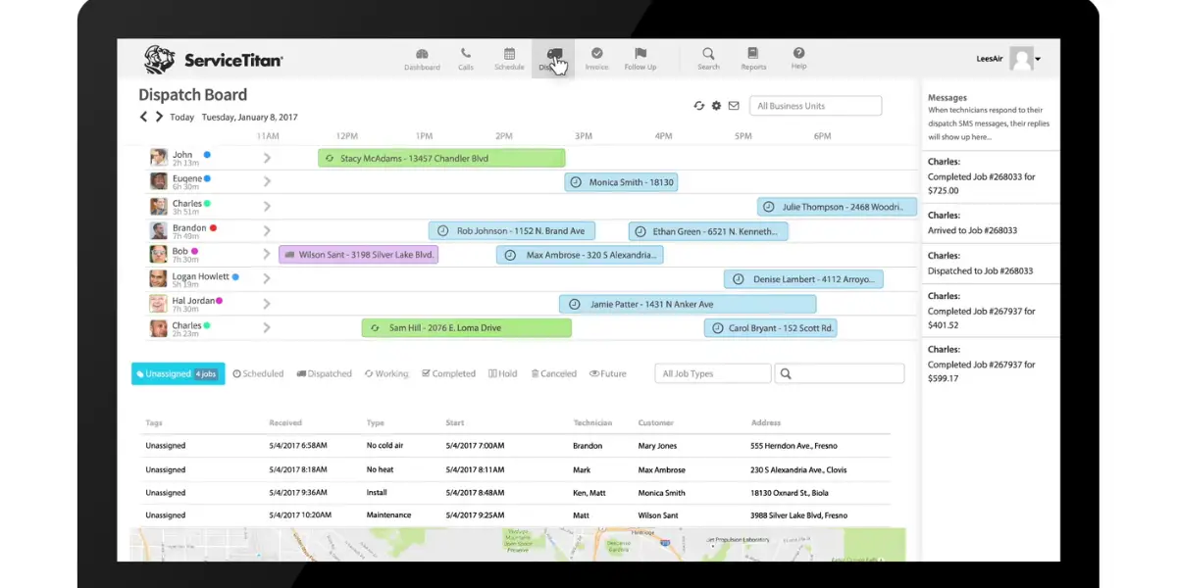Open LeesAir account dropdown
This screenshot has height=588, width=1177.
(1009, 59)
